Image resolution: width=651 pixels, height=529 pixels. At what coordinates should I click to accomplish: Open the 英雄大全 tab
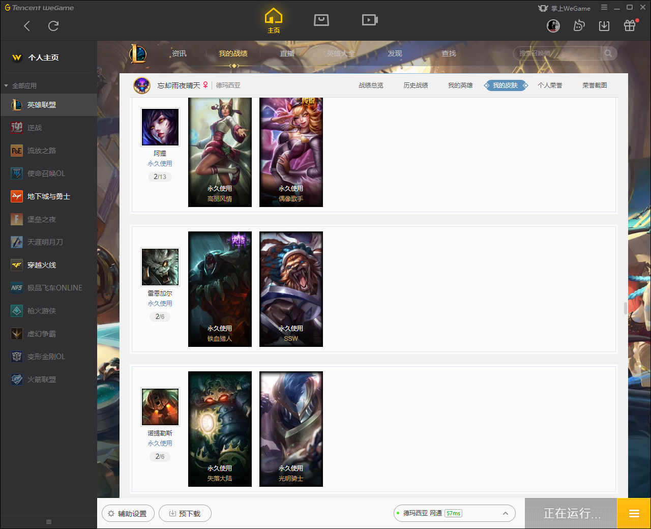click(341, 53)
